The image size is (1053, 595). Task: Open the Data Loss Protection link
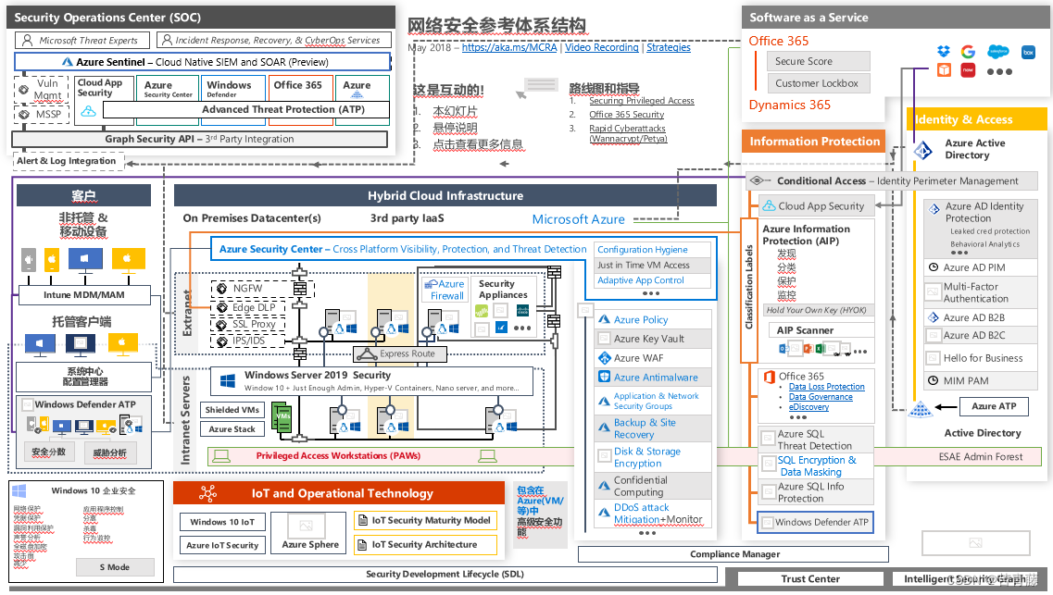[x=827, y=387]
